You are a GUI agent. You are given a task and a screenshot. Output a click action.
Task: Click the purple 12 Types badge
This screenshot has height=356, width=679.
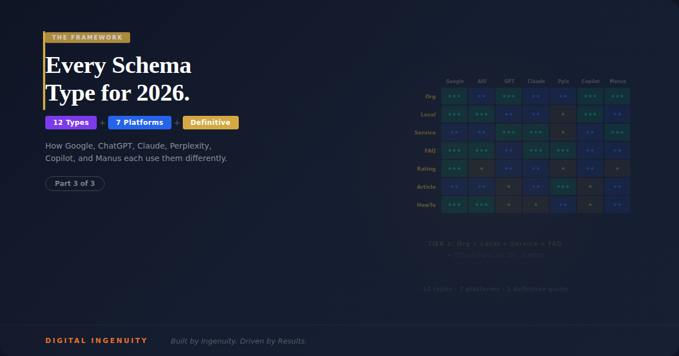71,123
